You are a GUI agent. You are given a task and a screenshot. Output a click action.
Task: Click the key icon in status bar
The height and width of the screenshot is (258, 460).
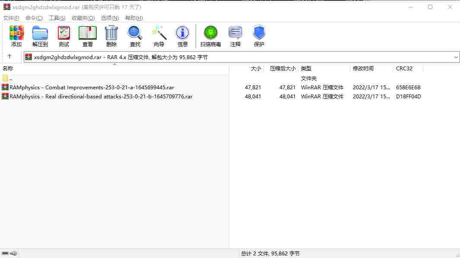tap(13, 253)
